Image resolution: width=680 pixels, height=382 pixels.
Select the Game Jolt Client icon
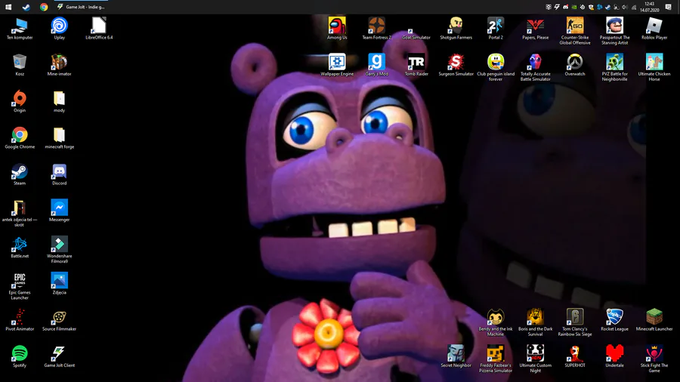(x=60, y=356)
